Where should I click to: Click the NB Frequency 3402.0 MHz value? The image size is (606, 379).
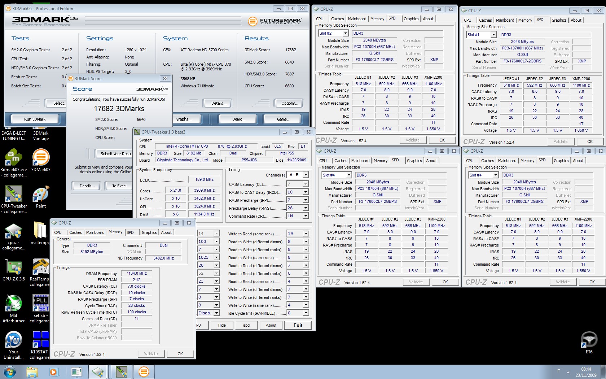(x=163, y=258)
